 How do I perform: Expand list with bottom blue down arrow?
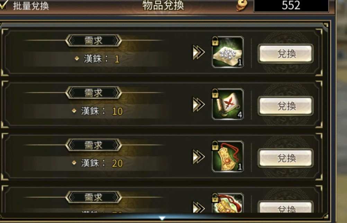[162, 218]
